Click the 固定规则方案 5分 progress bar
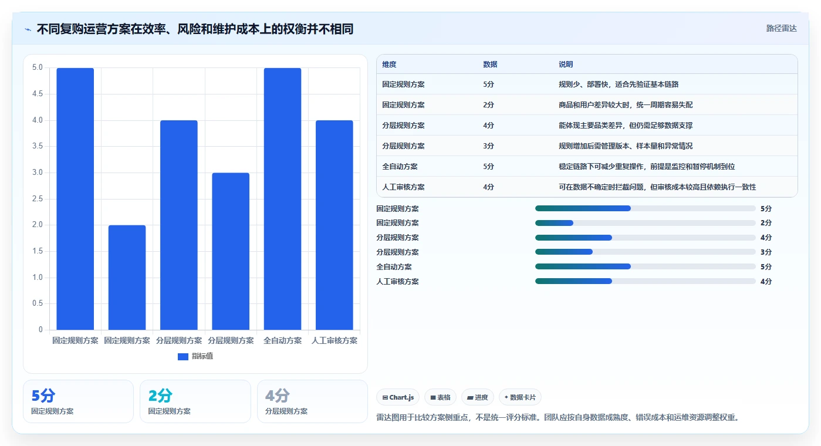The image size is (821, 446). coord(646,208)
